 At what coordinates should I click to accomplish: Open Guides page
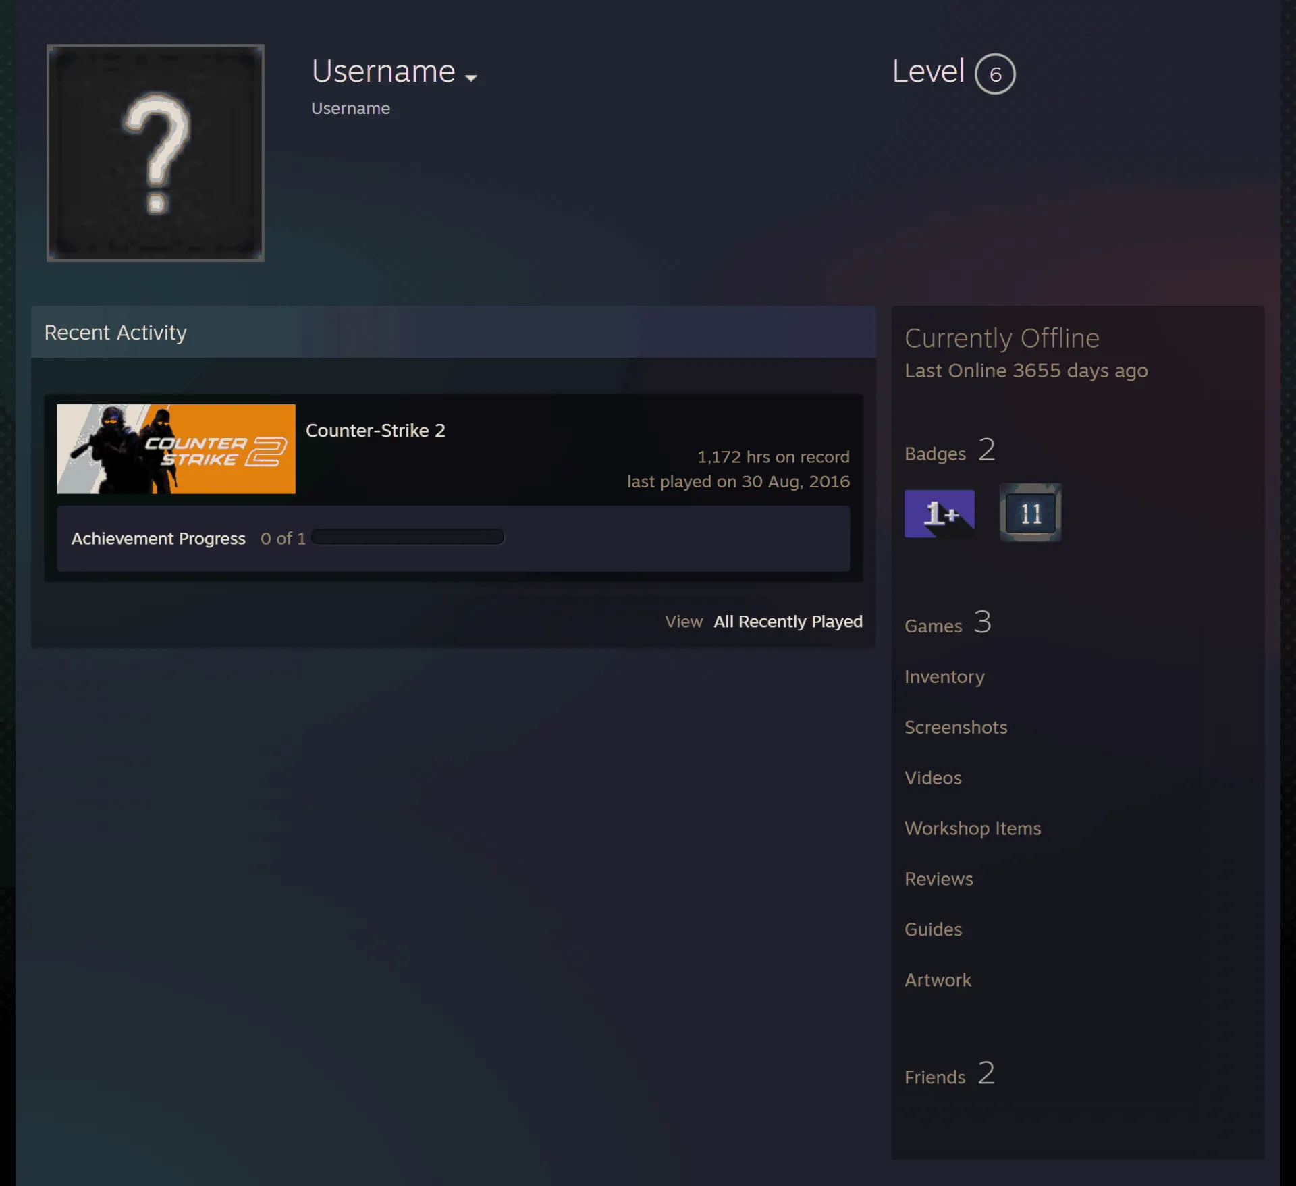point(933,929)
